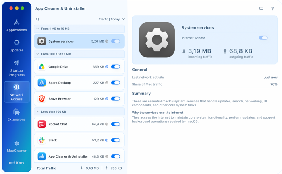Image resolution: width=282 pixels, height=174 pixels.
Task: Select Brave Browser row name
Action: 60,99
